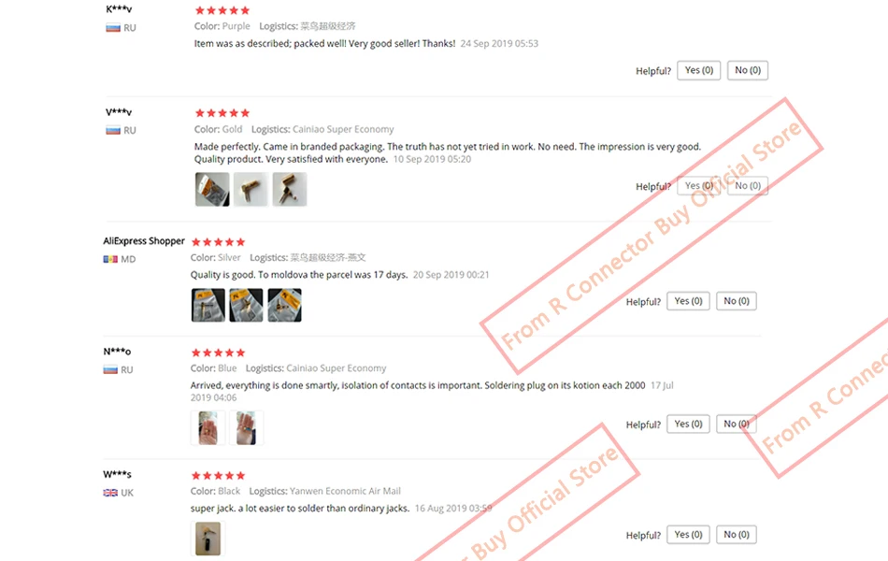Open second photo in V***v's review
This screenshot has height=561, width=888.
[251, 189]
